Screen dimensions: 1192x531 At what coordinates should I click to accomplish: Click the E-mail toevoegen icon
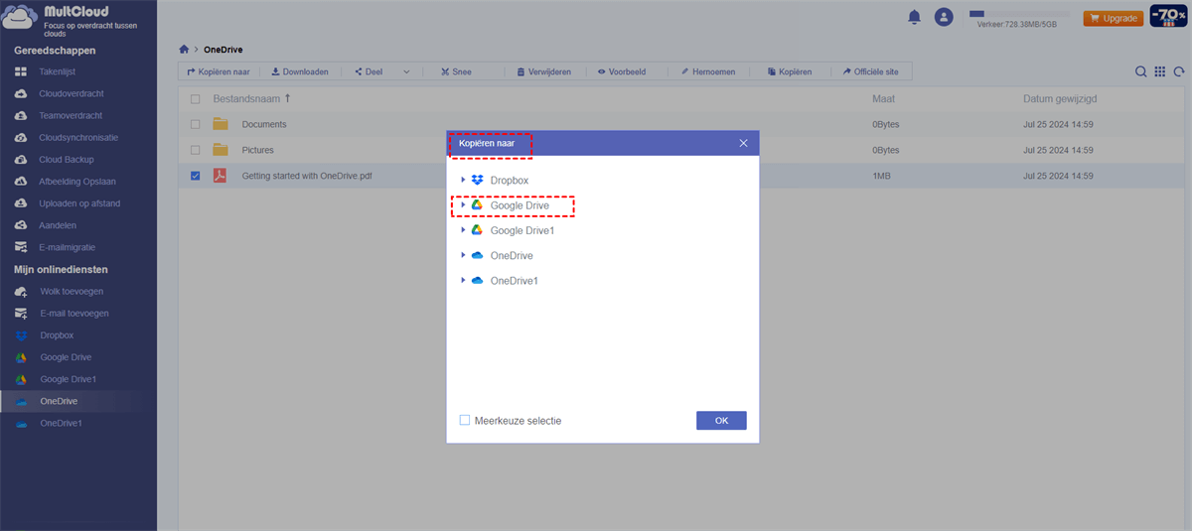click(x=21, y=314)
